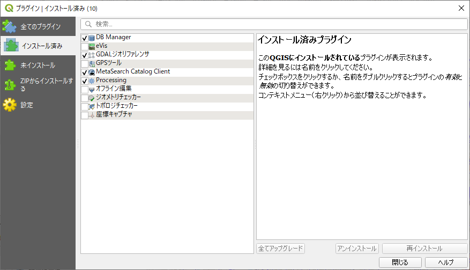
Task: Enable the GPSツール checkbox
Action: tap(85, 64)
